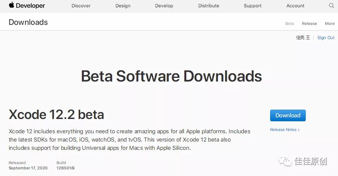Open the Account menu
The width and height of the screenshot is (338, 176).
coord(295,6)
